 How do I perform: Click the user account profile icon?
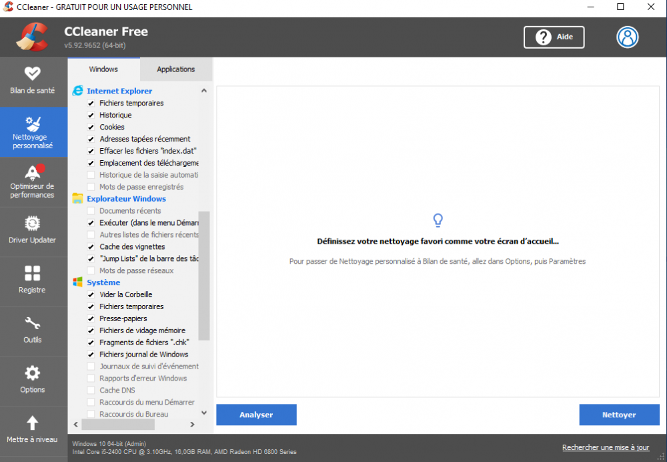tap(628, 37)
